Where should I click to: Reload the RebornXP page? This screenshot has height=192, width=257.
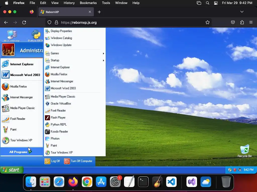[x=24, y=22]
